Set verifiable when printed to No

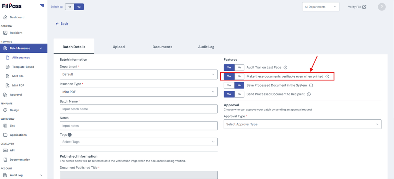239,76
